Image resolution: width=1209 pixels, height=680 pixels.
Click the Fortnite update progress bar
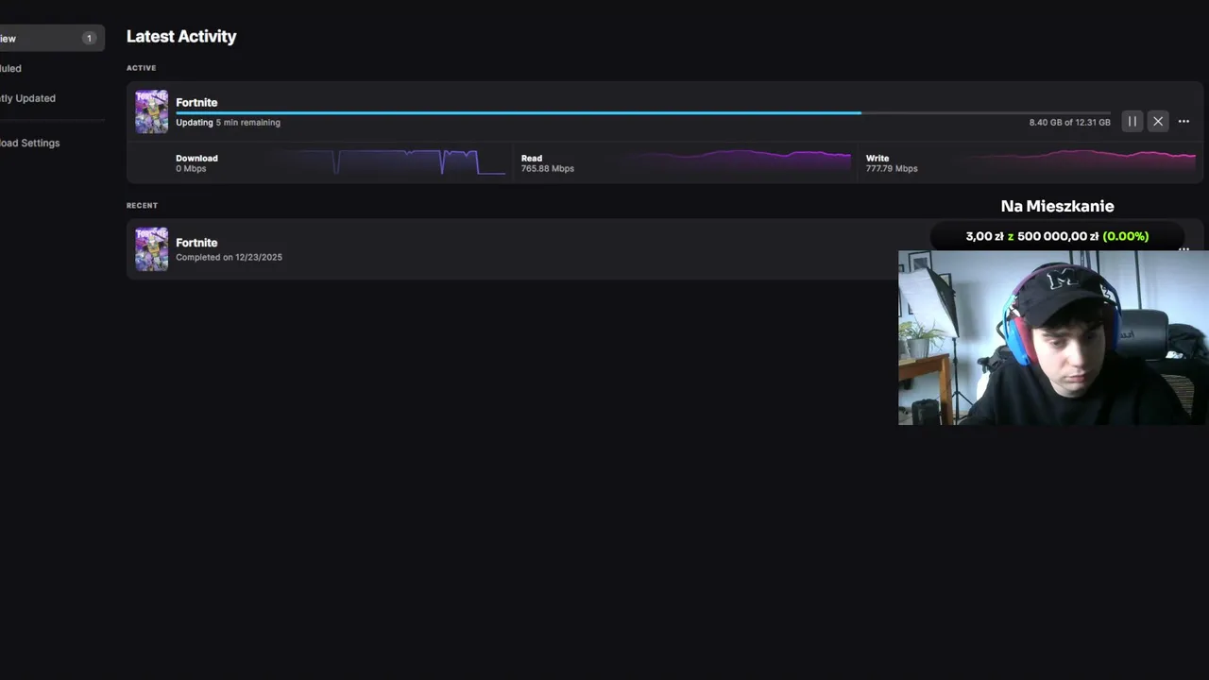[643, 112]
